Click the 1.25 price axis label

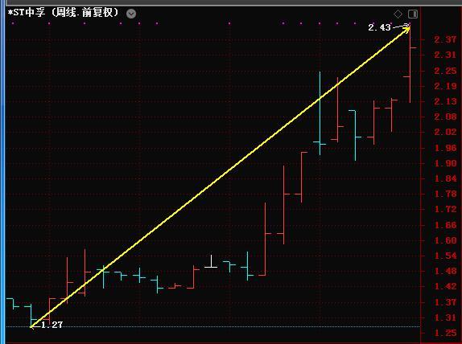click(x=446, y=333)
